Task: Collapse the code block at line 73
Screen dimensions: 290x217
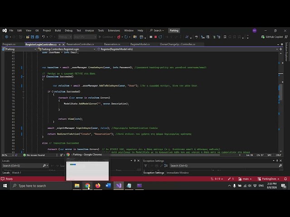Action: pos(23,92)
